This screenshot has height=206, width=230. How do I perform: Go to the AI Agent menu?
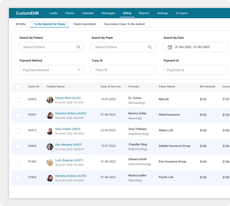click(182, 13)
